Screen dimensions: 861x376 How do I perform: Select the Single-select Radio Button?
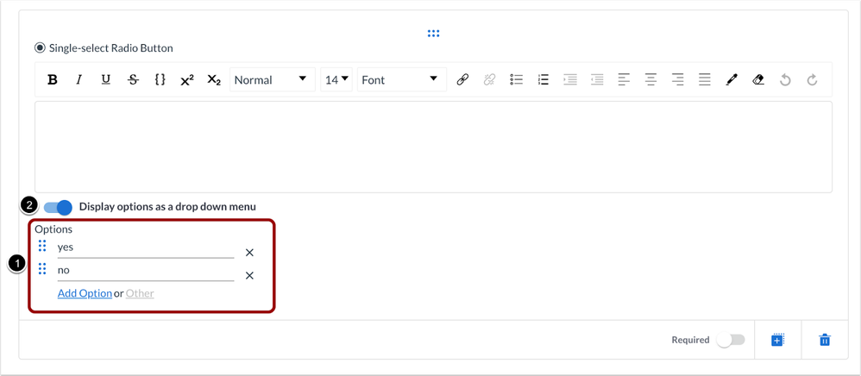coord(40,48)
